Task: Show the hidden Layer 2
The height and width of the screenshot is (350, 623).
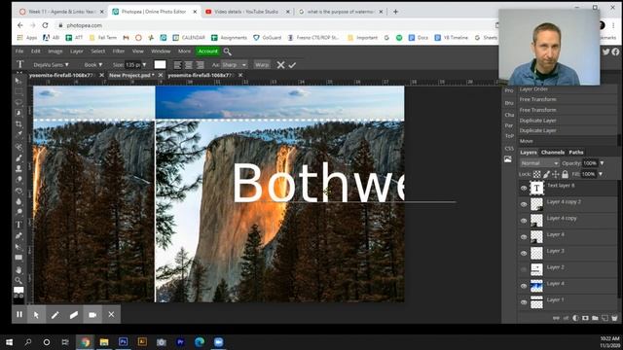Action: (524, 269)
